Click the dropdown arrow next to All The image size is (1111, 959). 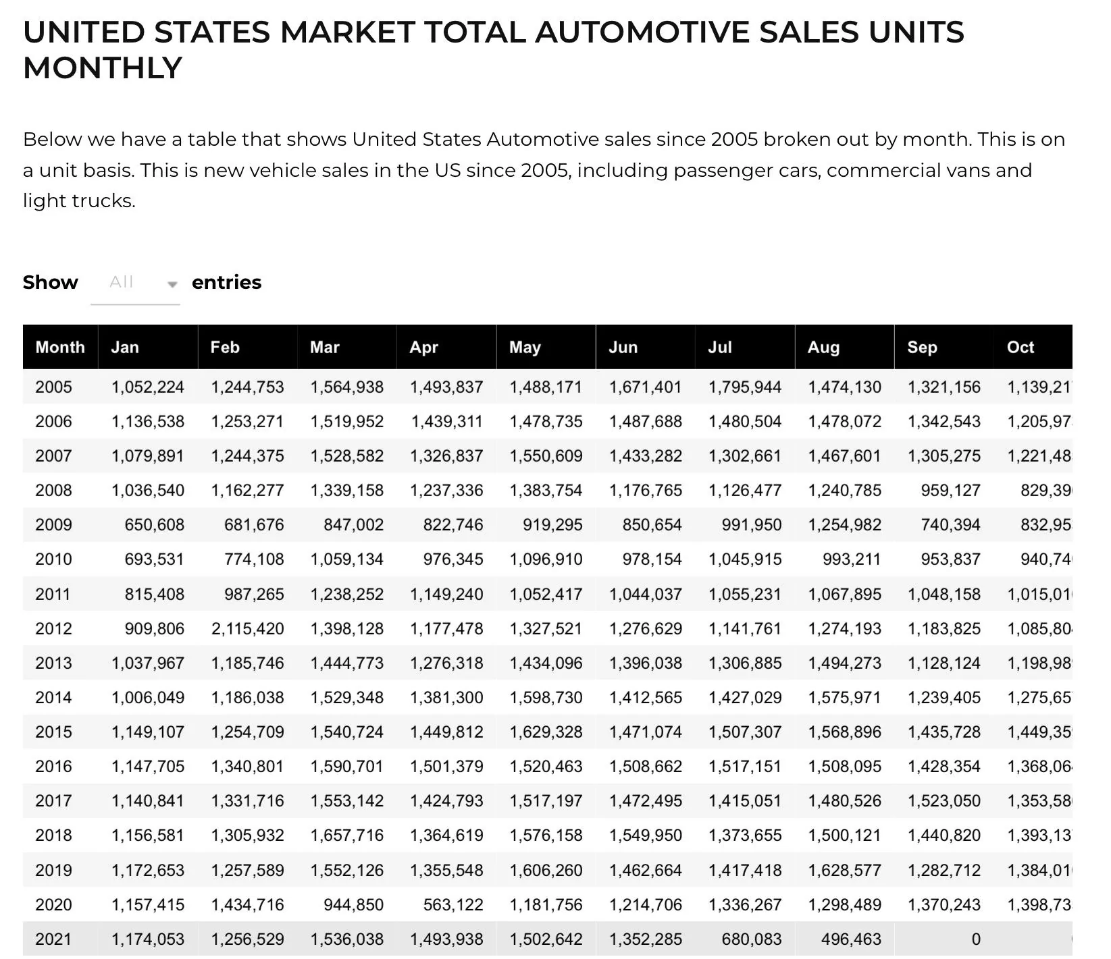tap(172, 284)
